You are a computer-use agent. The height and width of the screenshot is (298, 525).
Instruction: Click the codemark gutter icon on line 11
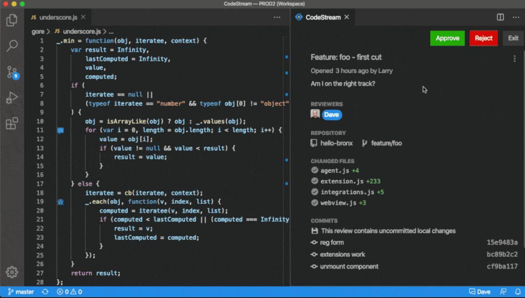pyautogui.click(x=60, y=130)
